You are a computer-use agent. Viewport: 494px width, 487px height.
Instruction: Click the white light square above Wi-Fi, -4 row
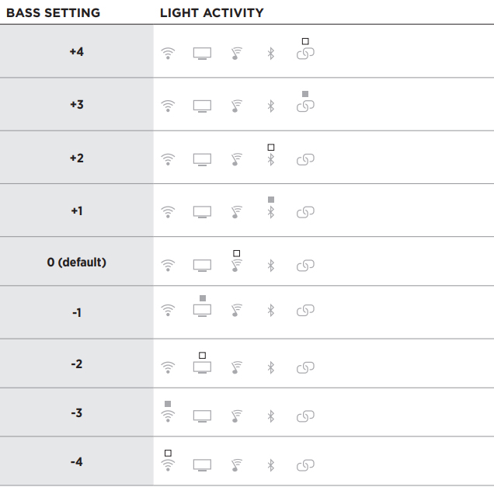168,453
